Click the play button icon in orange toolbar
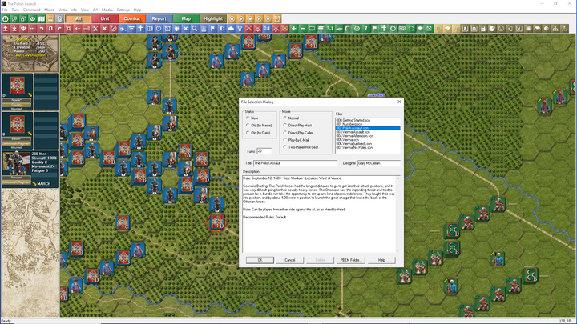This screenshot has width=577, height=324. click(241, 18)
